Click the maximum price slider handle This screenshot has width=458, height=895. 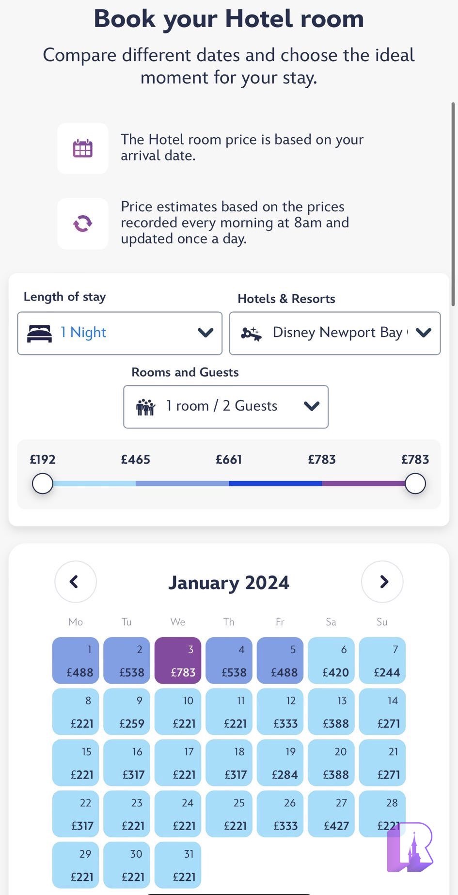pos(415,483)
